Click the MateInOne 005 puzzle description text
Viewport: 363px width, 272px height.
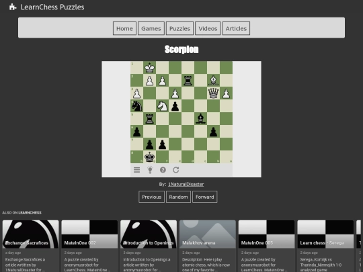point(264,265)
